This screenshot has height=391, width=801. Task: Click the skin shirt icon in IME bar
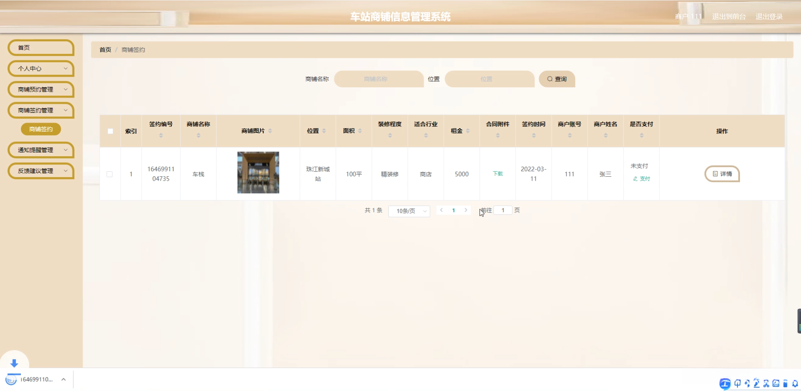click(x=785, y=383)
